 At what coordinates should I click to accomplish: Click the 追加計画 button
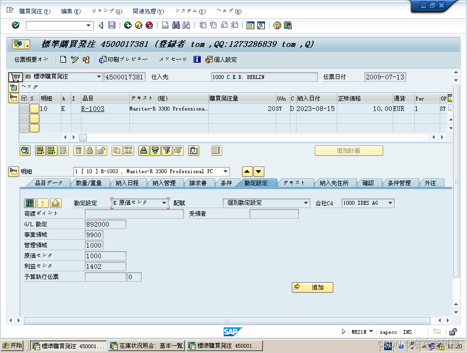[349, 151]
